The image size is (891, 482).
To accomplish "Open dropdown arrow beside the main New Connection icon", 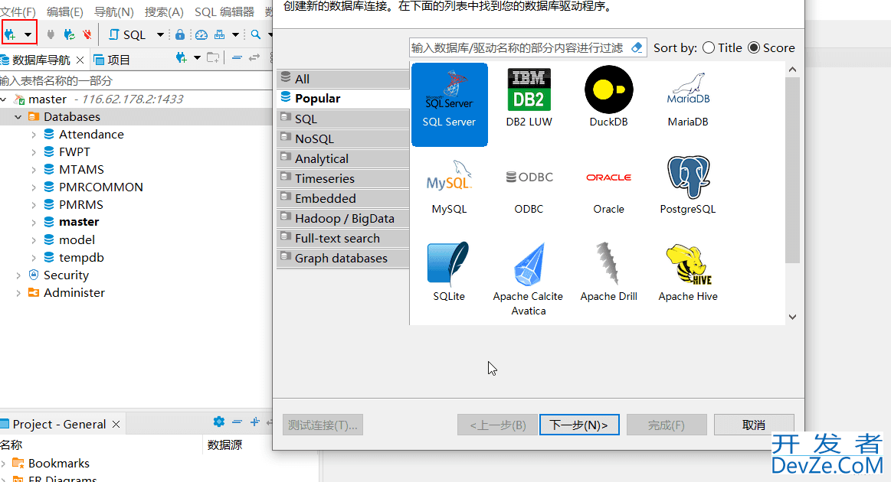I will coord(28,34).
